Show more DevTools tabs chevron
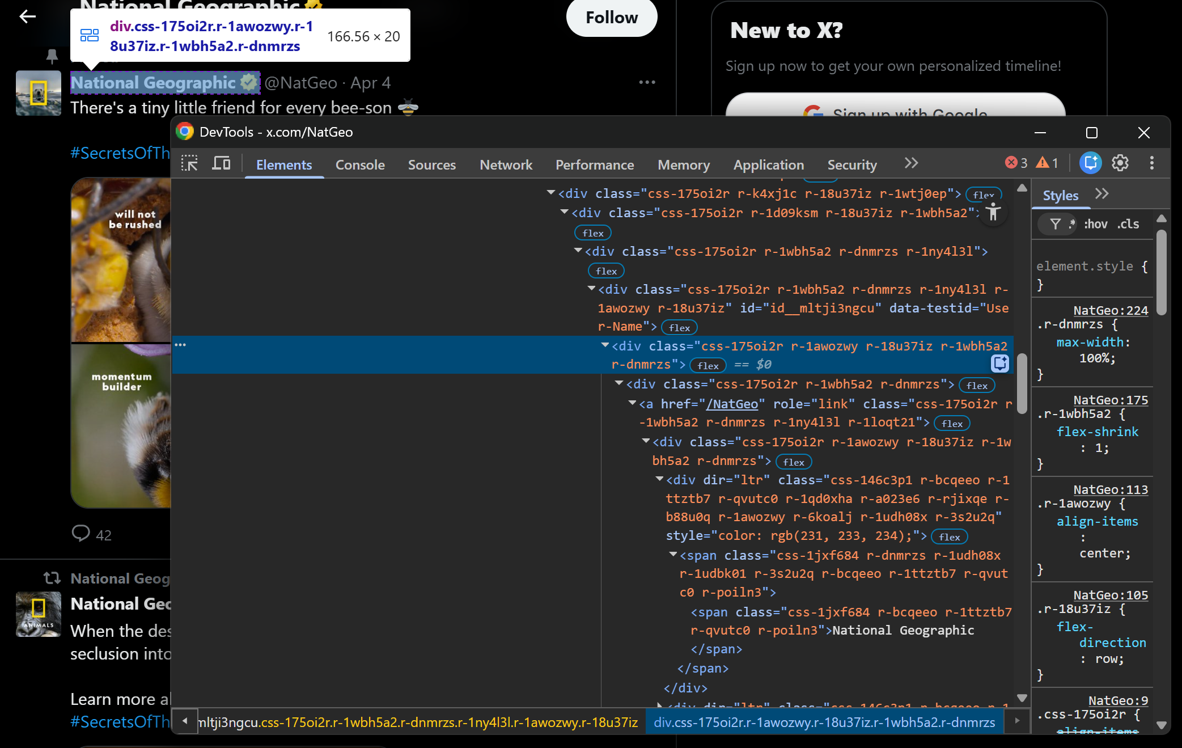Screen dimensions: 1182x748 pyautogui.click(x=911, y=163)
